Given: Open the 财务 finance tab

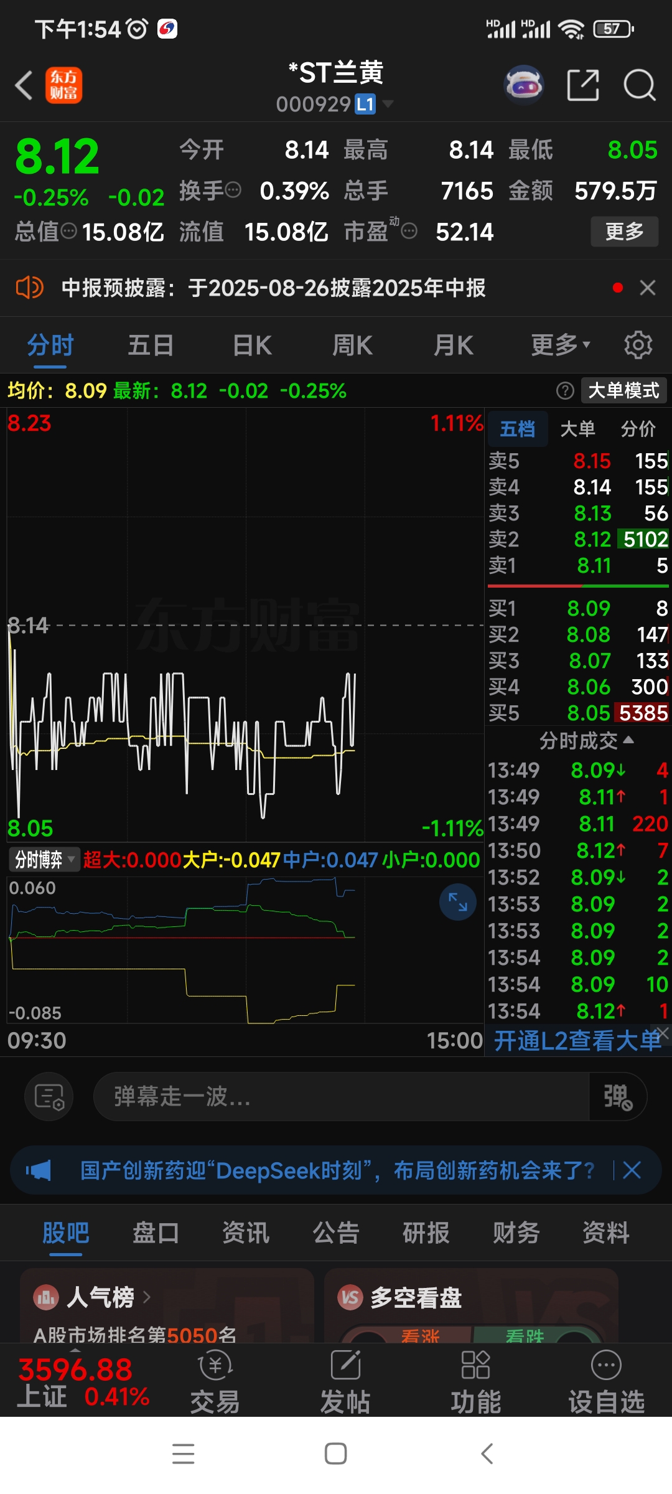Looking at the screenshot, I should click(516, 1233).
